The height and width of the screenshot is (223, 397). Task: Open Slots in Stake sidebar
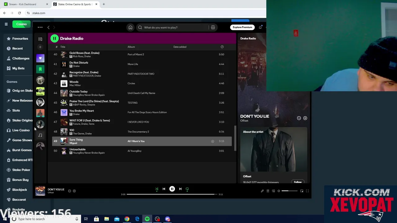13,110
